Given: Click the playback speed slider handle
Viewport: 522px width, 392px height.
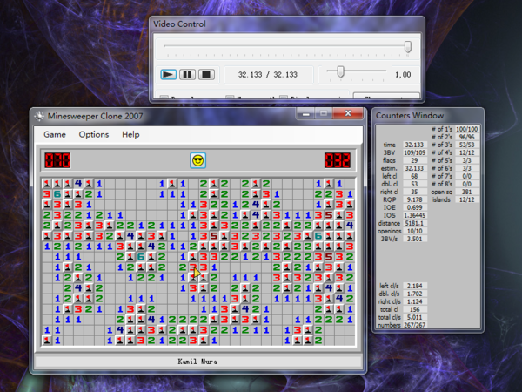Looking at the screenshot, I should tap(340, 72).
